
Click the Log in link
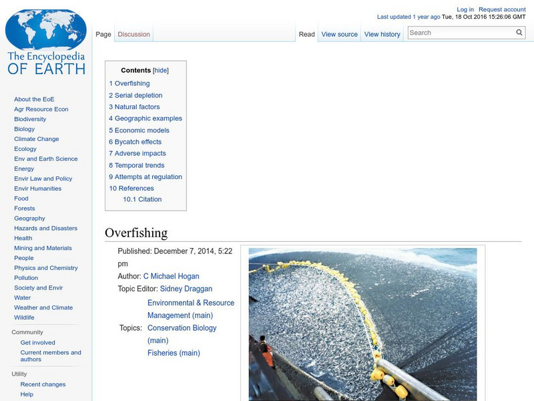tap(465, 9)
